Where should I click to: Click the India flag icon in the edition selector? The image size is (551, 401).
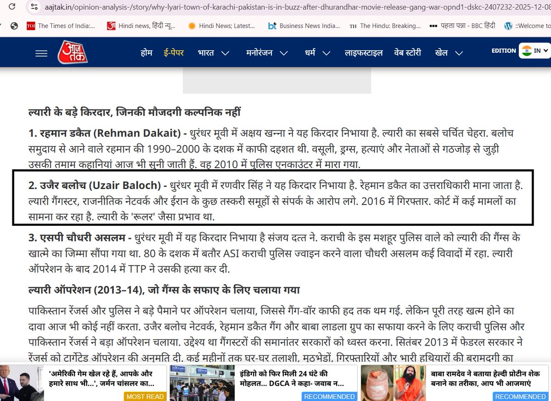tap(527, 50)
